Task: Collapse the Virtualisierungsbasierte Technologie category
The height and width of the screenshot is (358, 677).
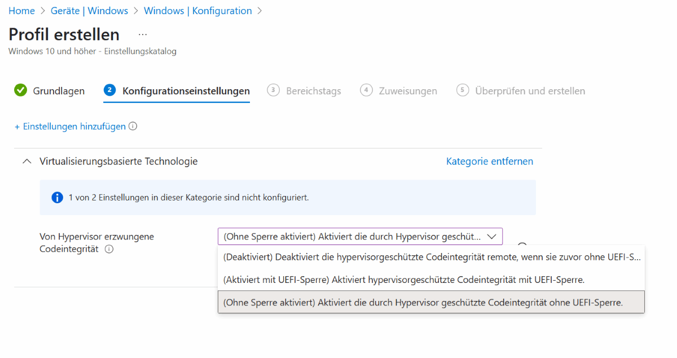Action: coord(26,161)
